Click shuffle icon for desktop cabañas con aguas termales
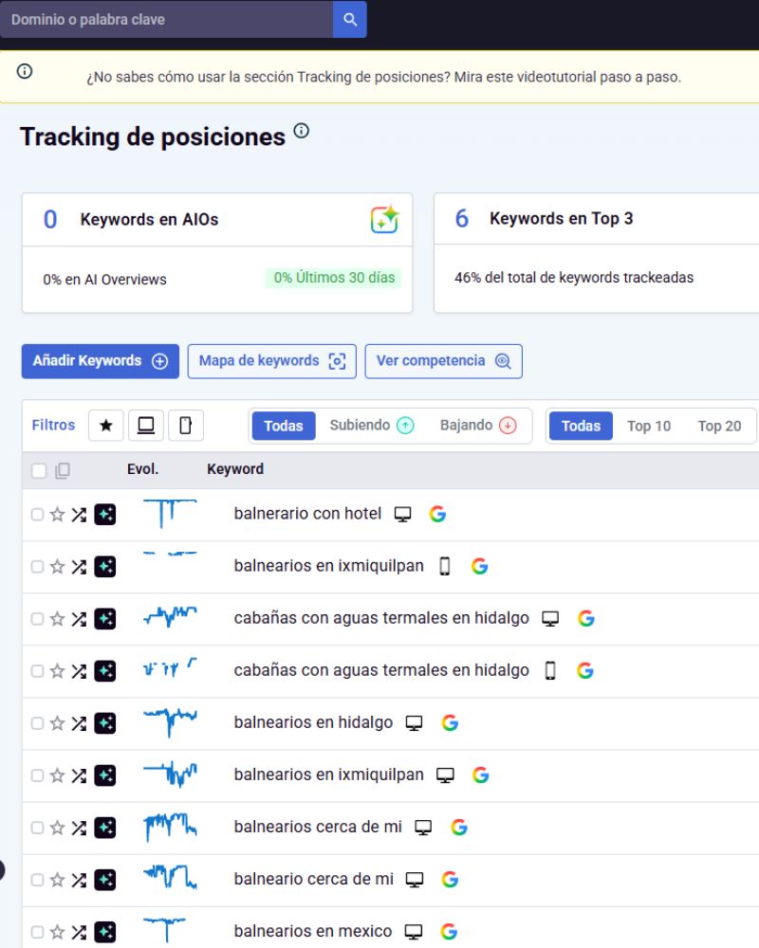759x948 pixels. coord(79,618)
